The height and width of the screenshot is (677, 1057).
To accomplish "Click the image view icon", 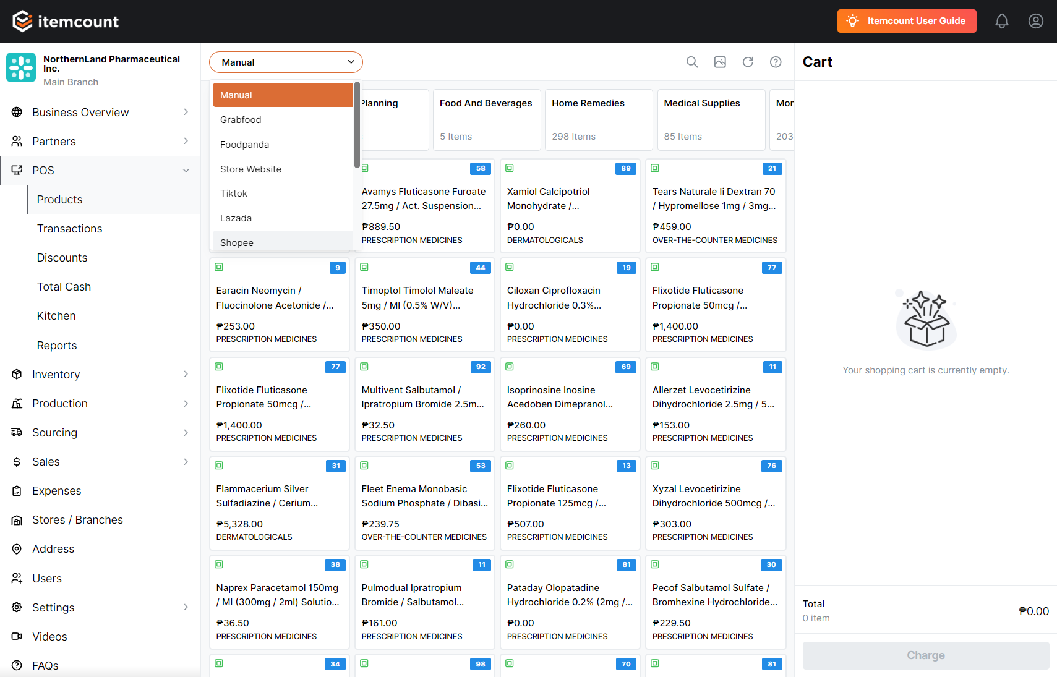I will coord(720,62).
